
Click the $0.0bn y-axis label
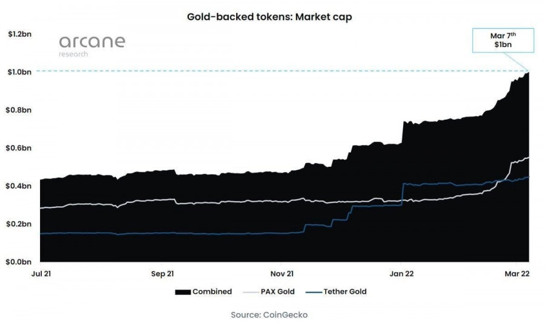18,262
